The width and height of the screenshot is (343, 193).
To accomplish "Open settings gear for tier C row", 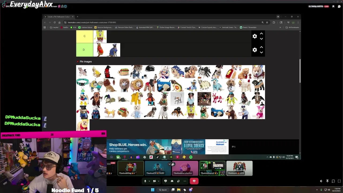I will tap(255, 36).
